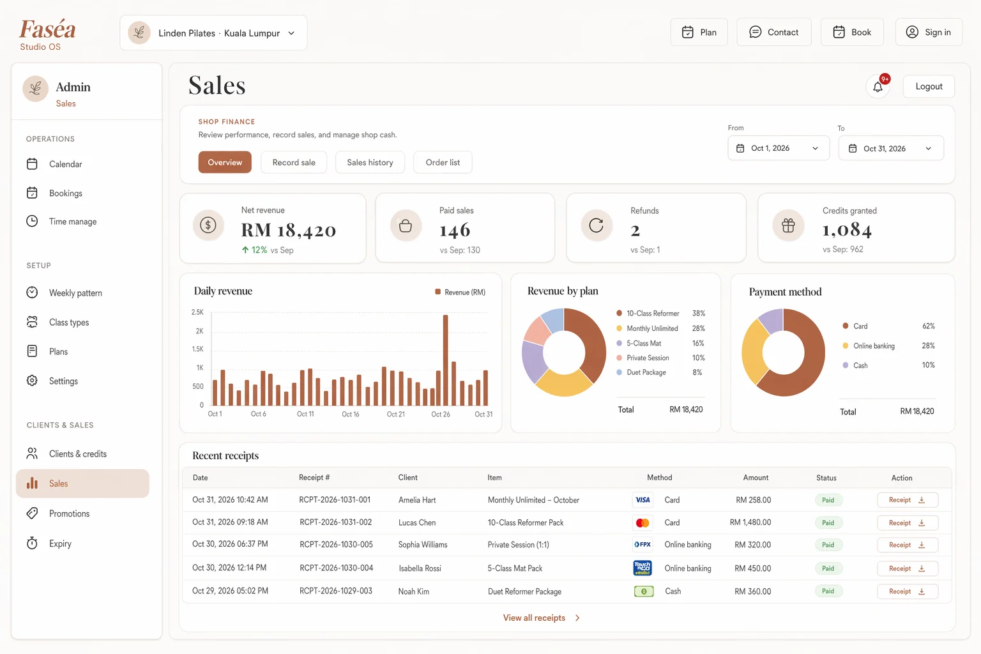Click the Book button in the top bar

coord(852,33)
